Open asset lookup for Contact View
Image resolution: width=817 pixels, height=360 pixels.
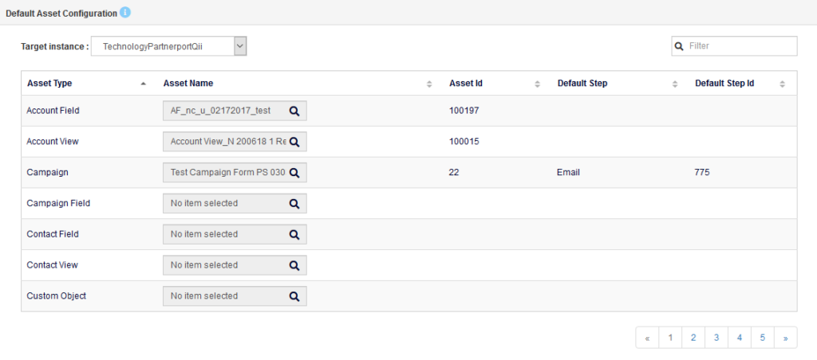[294, 265]
